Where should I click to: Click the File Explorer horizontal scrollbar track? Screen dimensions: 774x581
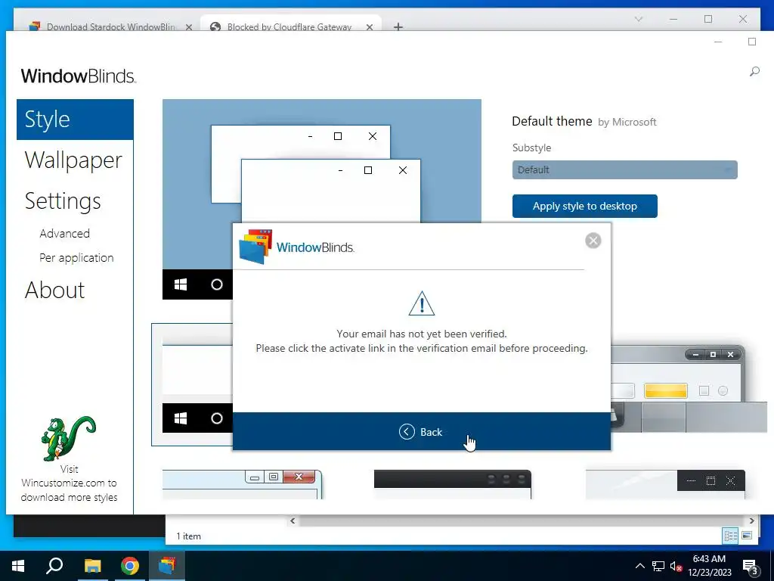(x=522, y=520)
